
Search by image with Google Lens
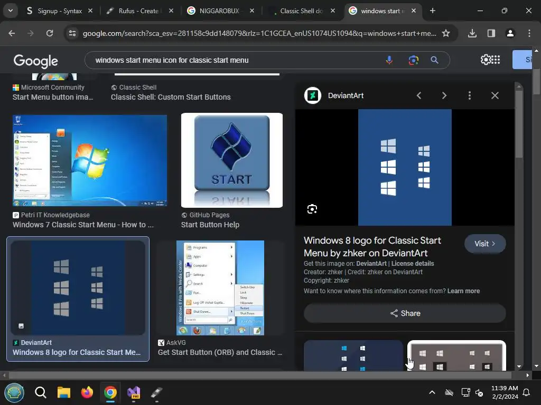coord(413,60)
